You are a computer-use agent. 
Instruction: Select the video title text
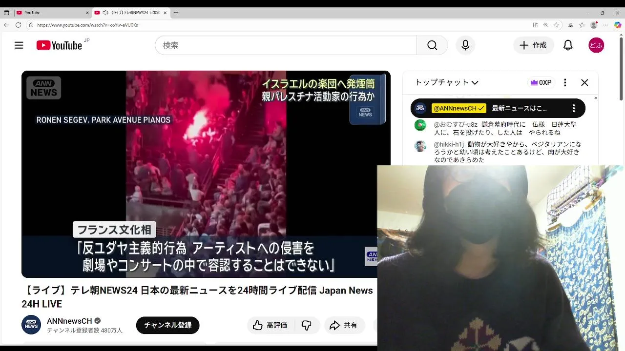click(x=197, y=297)
